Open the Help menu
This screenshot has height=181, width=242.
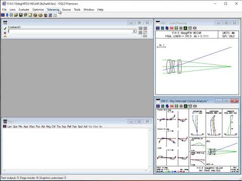click(100, 10)
